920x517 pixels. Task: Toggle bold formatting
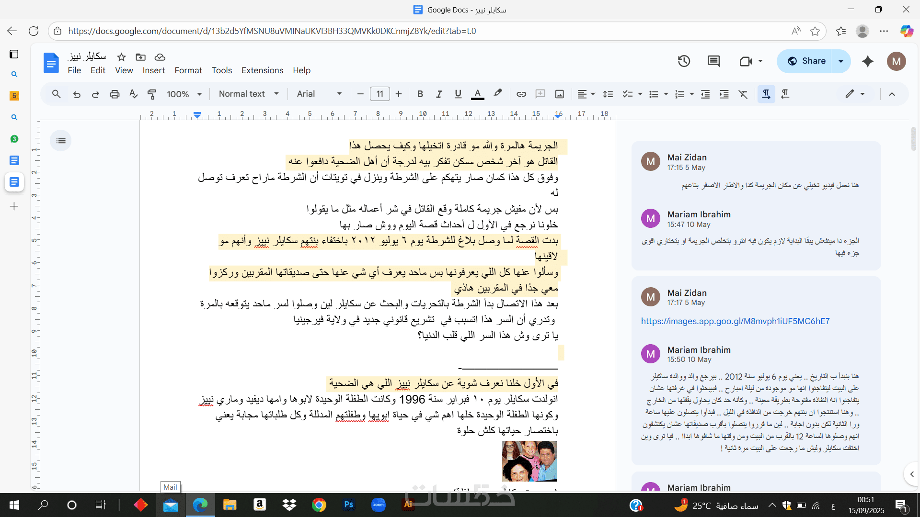[420, 94]
